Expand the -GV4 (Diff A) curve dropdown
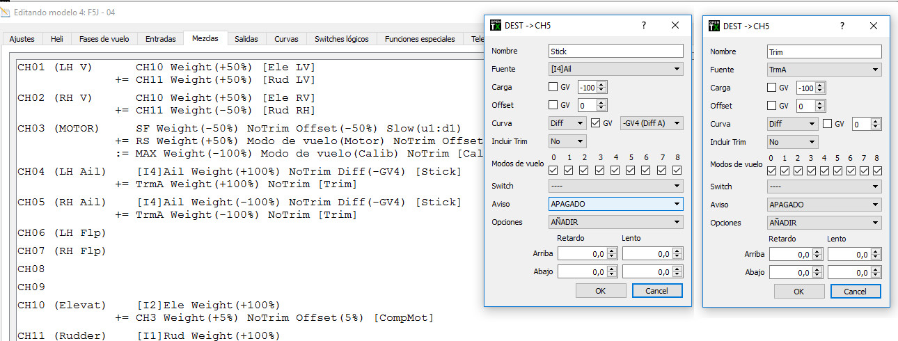Viewport: 898px width, 341px height. [651, 124]
